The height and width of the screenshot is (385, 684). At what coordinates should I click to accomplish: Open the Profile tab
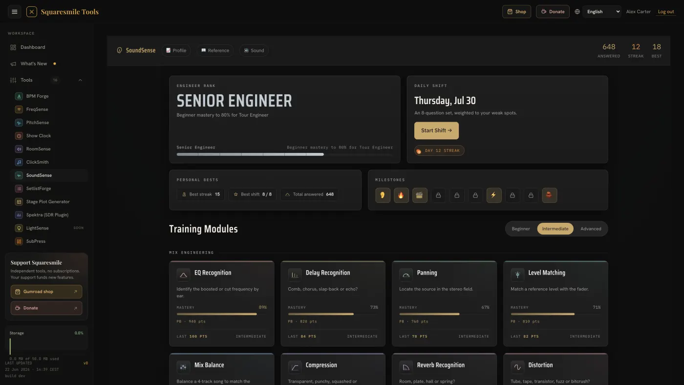pyautogui.click(x=176, y=50)
